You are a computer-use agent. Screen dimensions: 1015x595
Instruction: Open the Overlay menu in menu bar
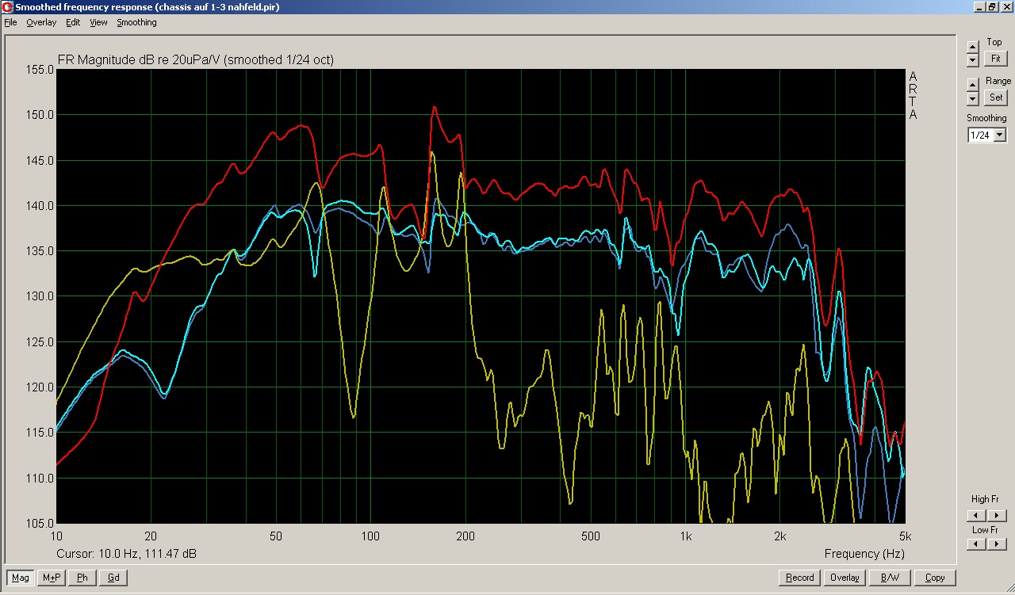coord(41,22)
